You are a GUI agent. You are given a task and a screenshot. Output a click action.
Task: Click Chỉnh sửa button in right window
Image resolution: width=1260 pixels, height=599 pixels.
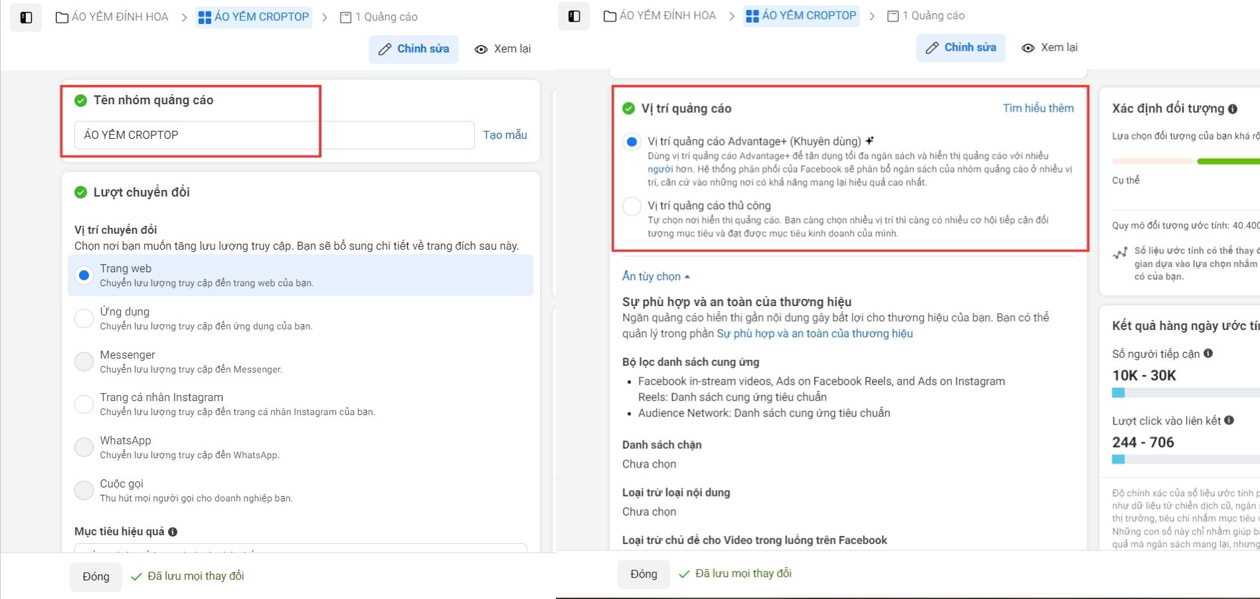960,48
